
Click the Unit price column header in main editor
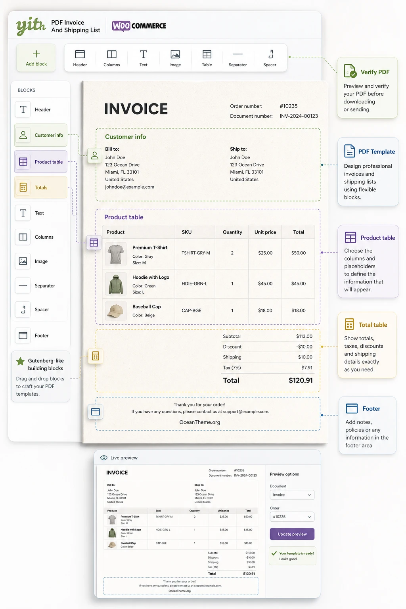coord(265,232)
